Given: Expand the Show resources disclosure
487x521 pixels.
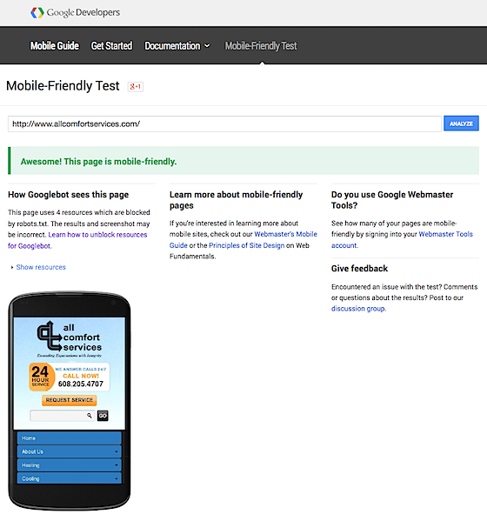Looking at the screenshot, I should [x=38, y=267].
